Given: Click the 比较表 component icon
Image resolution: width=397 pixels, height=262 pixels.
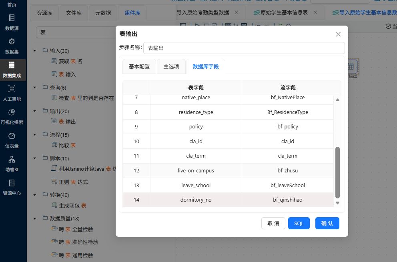Looking at the screenshot, I should [54, 145].
